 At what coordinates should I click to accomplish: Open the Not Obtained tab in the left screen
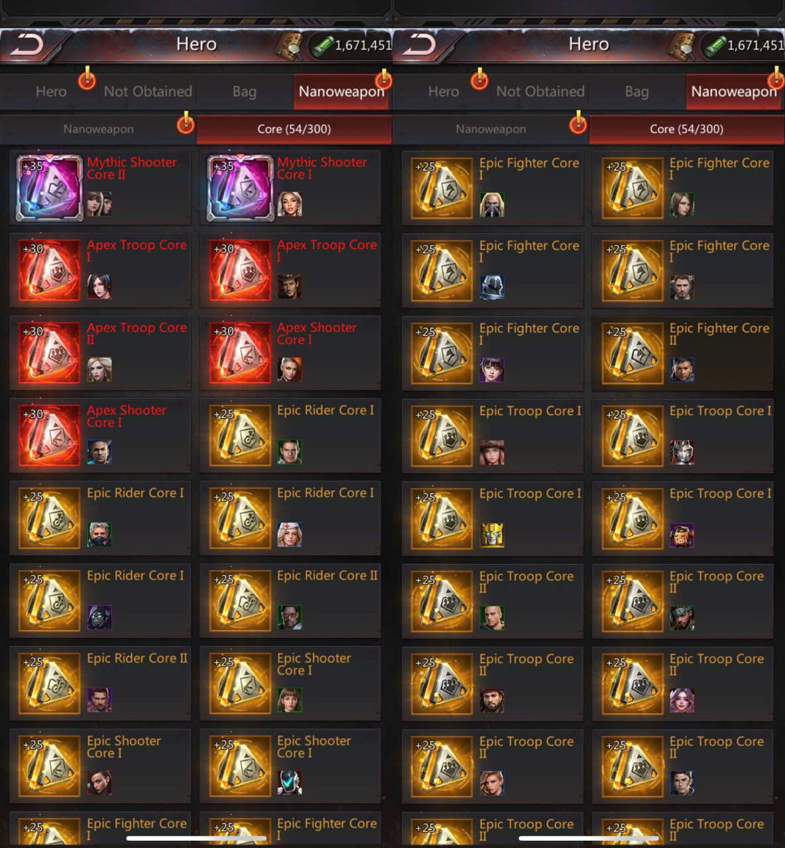pos(148,91)
